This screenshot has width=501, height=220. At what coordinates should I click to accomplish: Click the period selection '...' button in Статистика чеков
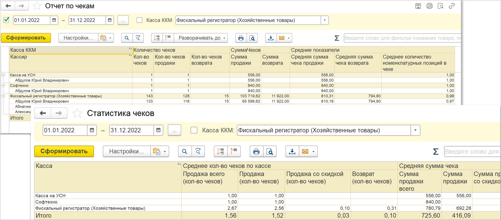[x=174, y=130]
